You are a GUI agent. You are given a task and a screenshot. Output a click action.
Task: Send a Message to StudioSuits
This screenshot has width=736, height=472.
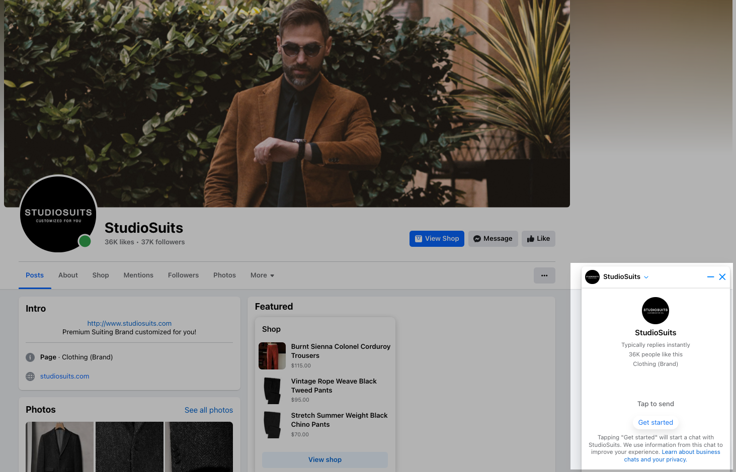493,239
